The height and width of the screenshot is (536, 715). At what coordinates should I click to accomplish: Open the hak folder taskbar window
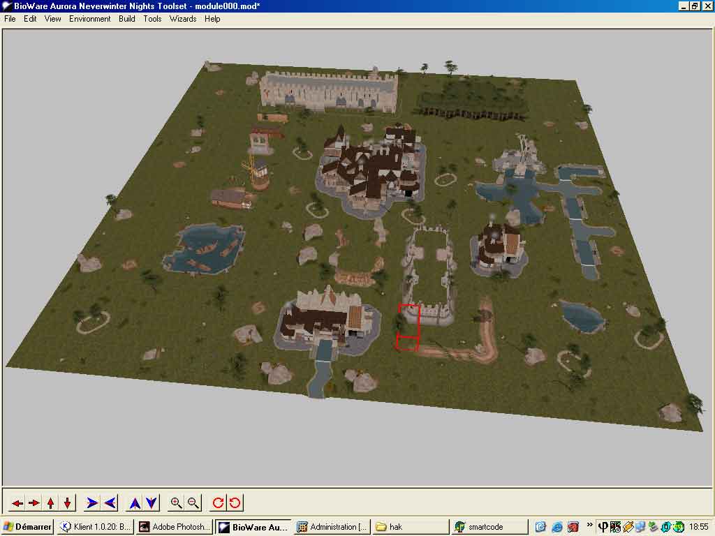pos(411,527)
